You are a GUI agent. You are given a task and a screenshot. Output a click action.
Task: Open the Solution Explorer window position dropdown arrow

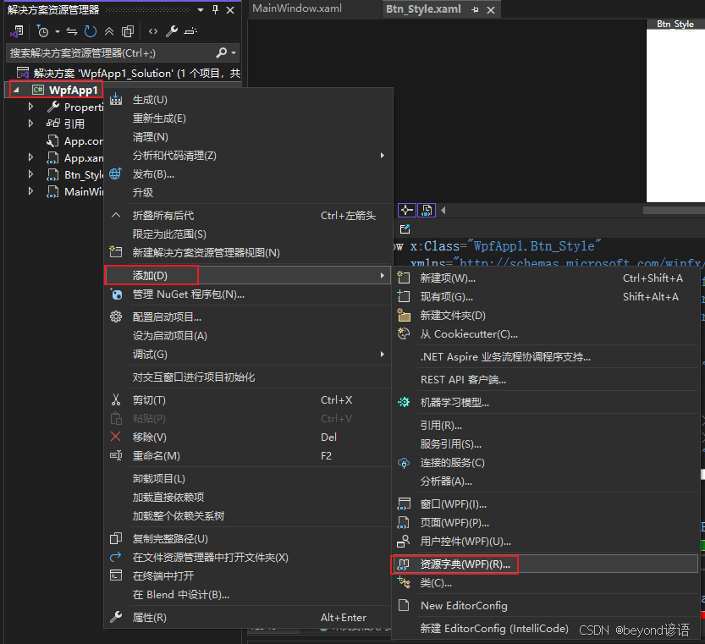coord(201,9)
